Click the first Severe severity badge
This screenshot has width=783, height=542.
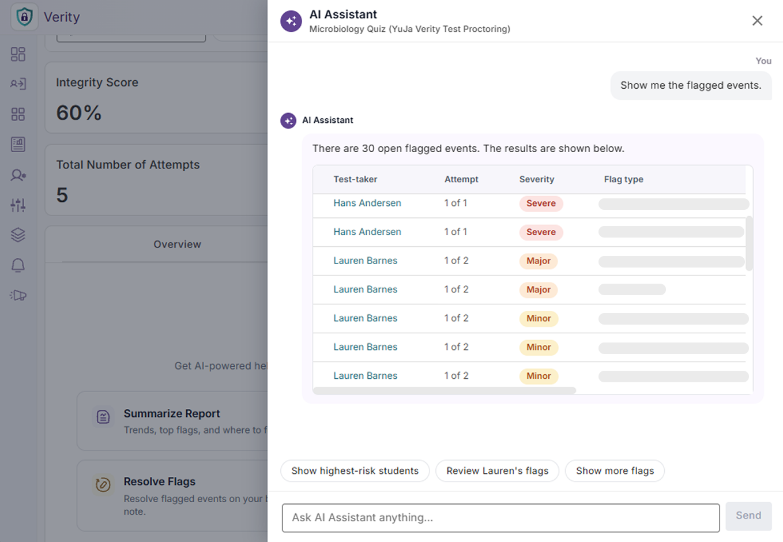pyautogui.click(x=541, y=204)
